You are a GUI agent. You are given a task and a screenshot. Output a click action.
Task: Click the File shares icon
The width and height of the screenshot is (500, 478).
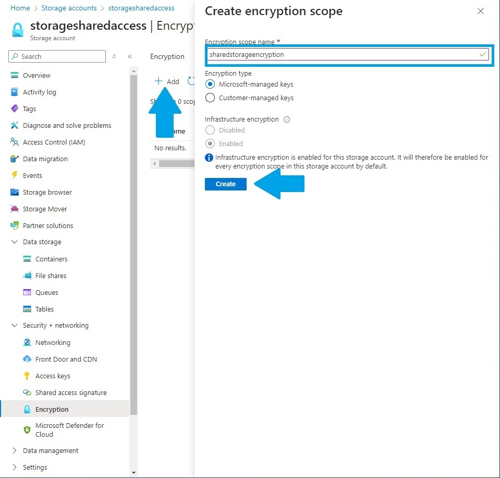coord(27,276)
